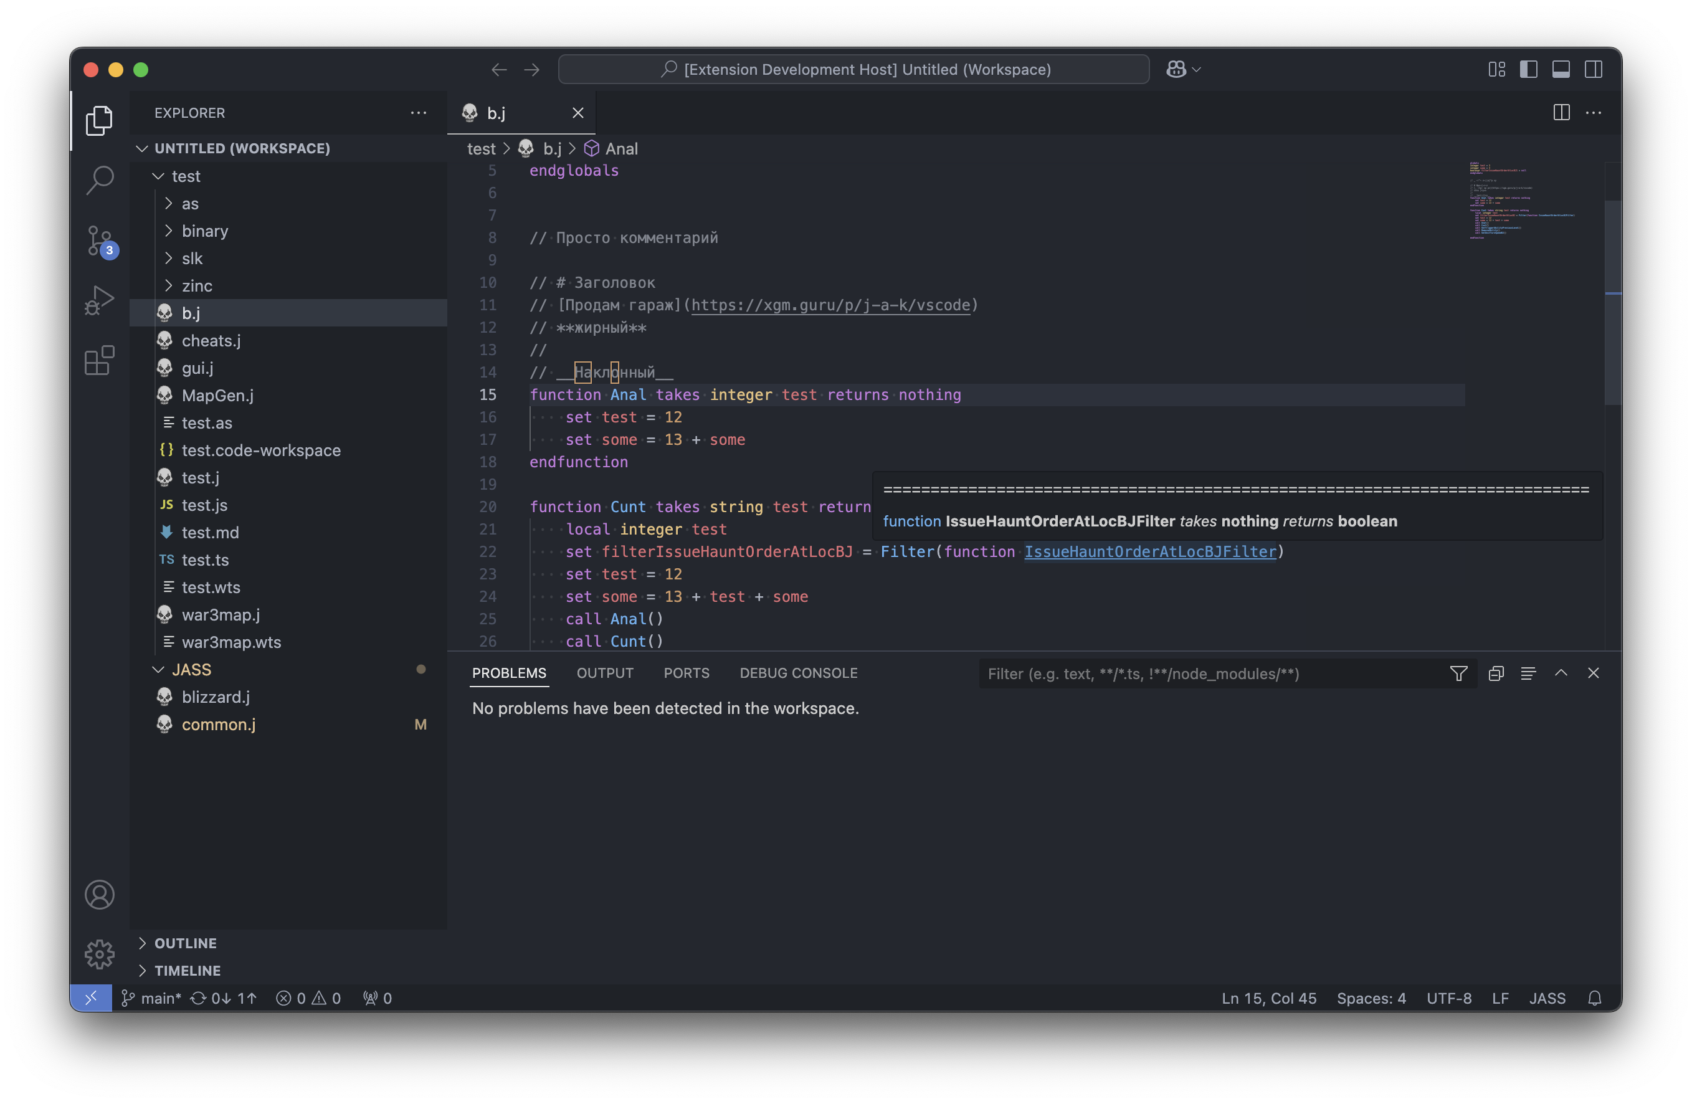Image resolution: width=1692 pixels, height=1104 pixels.
Task: Expand the OUTLINE section
Action: tap(186, 943)
